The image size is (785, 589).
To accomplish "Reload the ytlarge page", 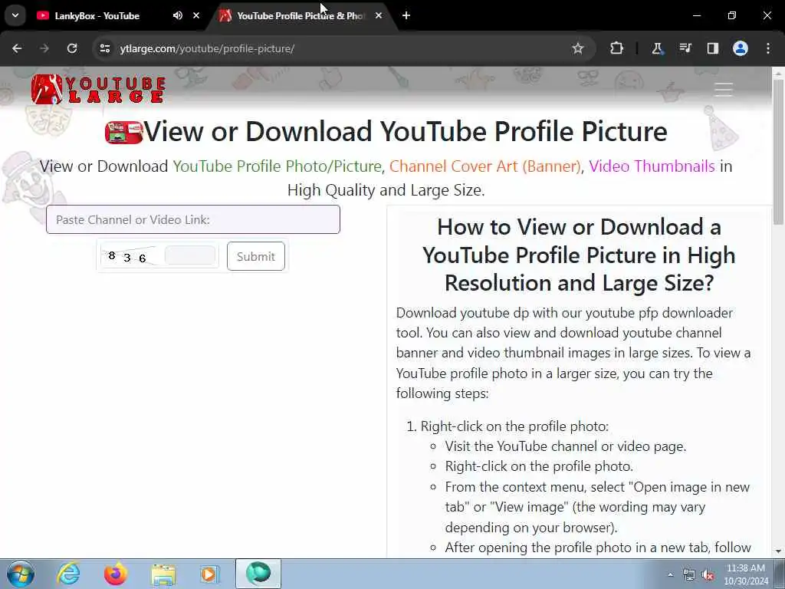I will [72, 48].
